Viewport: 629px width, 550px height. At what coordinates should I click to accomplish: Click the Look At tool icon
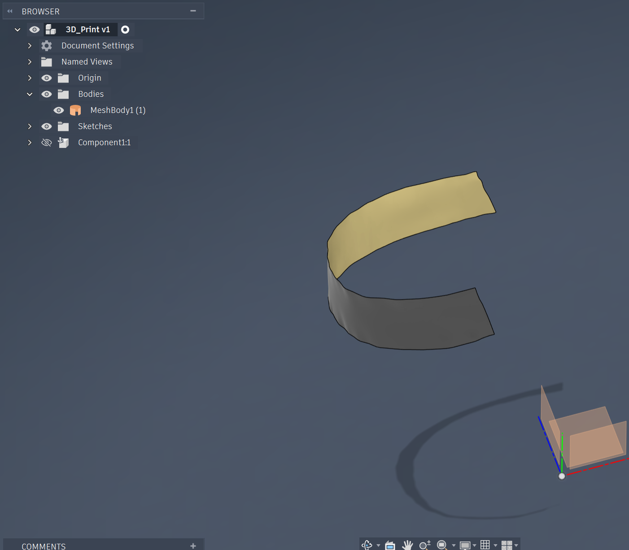coord(390,545)
